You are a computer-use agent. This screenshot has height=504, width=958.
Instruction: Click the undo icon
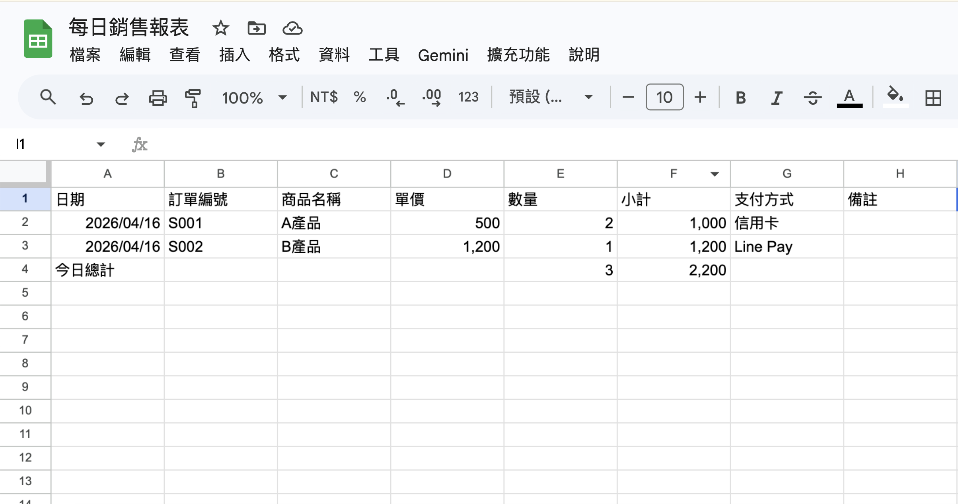[86, 97]
